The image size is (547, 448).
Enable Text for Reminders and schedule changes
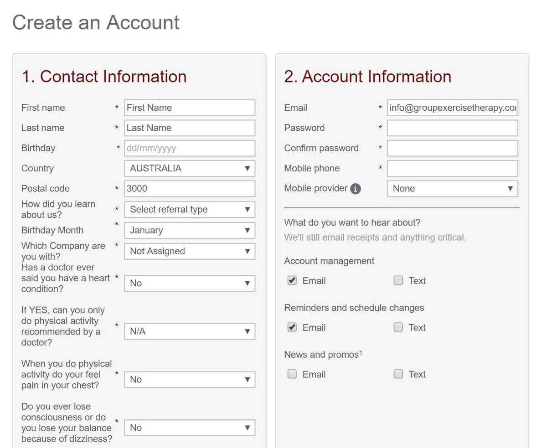click(398, 328)
